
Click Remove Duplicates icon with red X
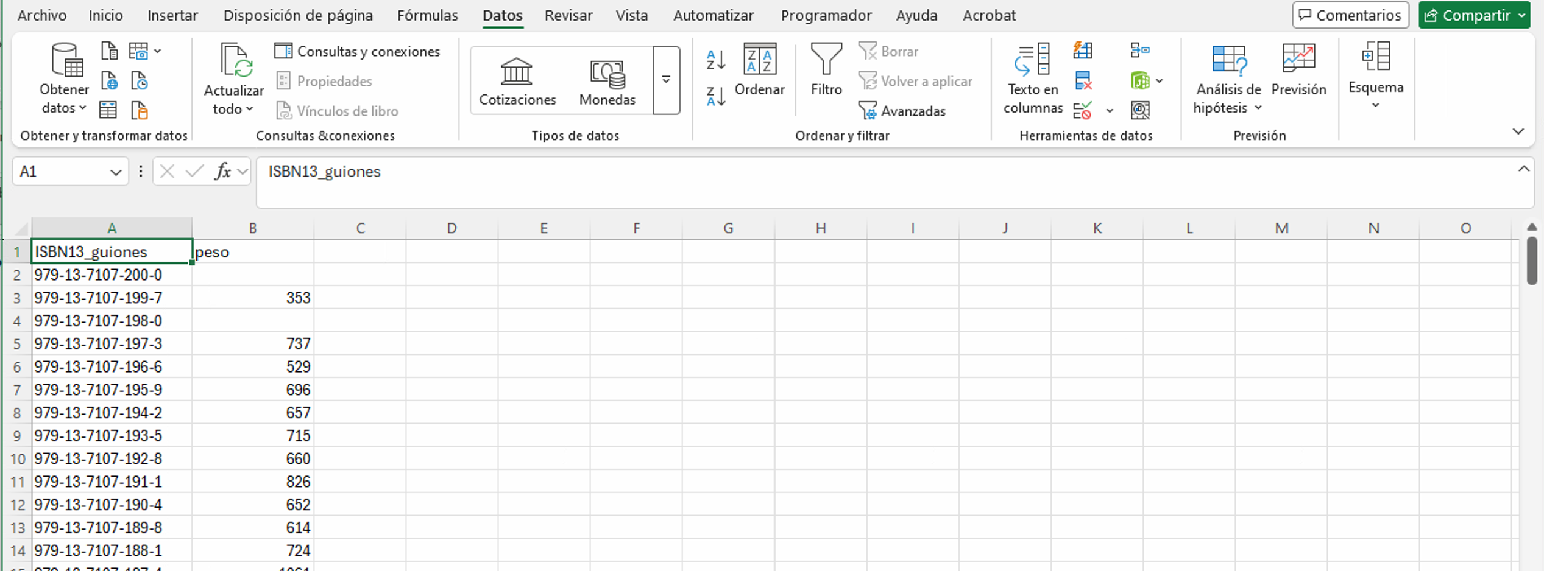coord(1083,80)
